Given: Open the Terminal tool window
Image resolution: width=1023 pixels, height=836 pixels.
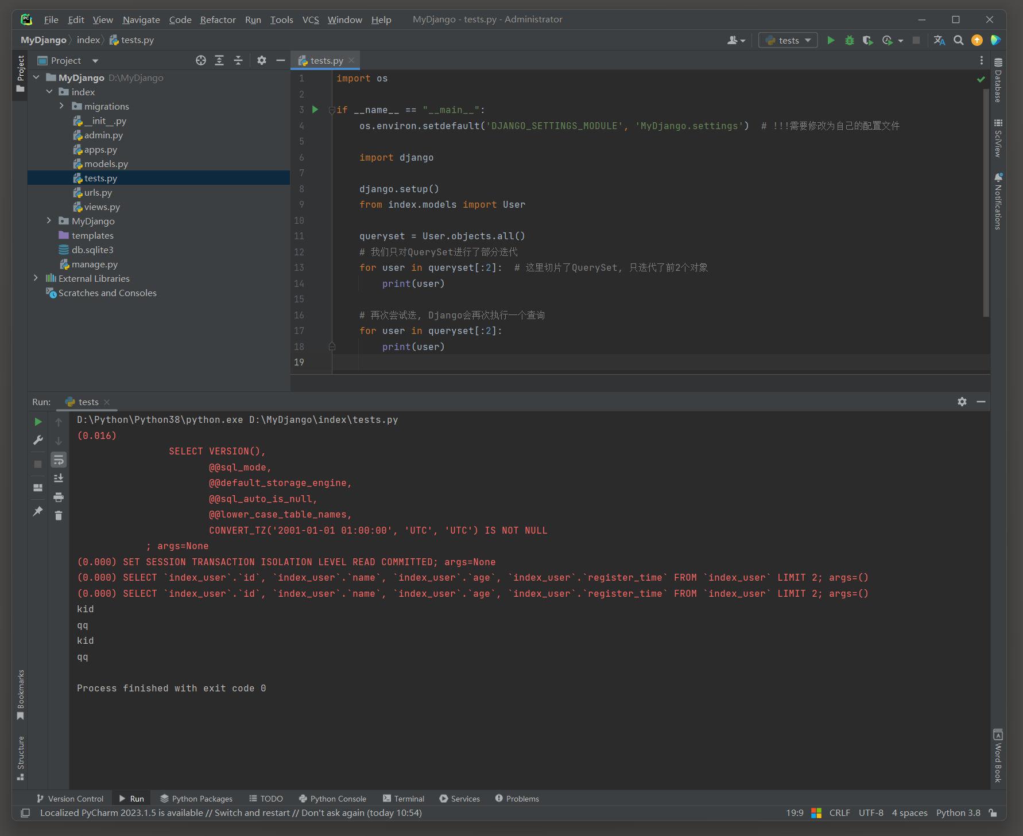Looking at the screenshot, I should pyautogui.click(x=404, y=799).
